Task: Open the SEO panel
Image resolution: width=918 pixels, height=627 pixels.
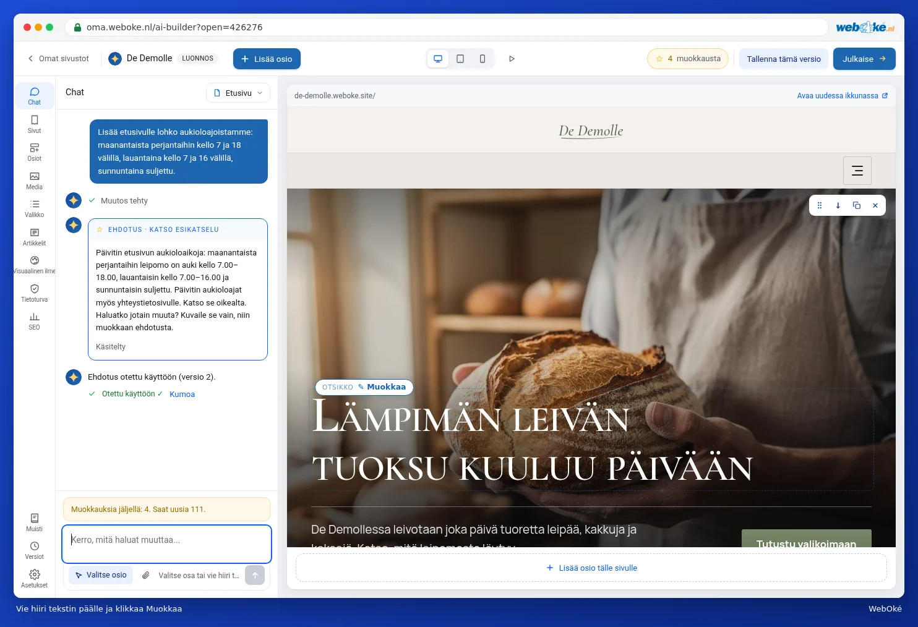Action: [x=35, y=321]
